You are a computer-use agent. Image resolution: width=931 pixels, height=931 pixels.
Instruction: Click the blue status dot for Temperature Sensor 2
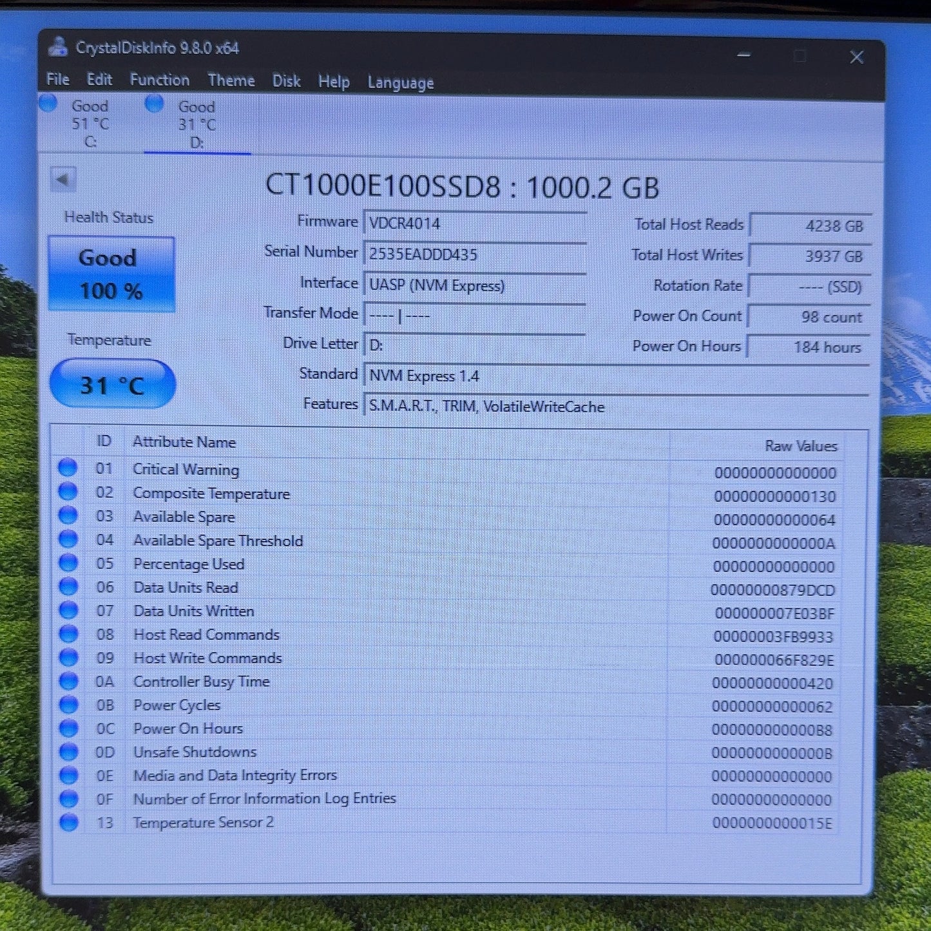tap(68, 823)
